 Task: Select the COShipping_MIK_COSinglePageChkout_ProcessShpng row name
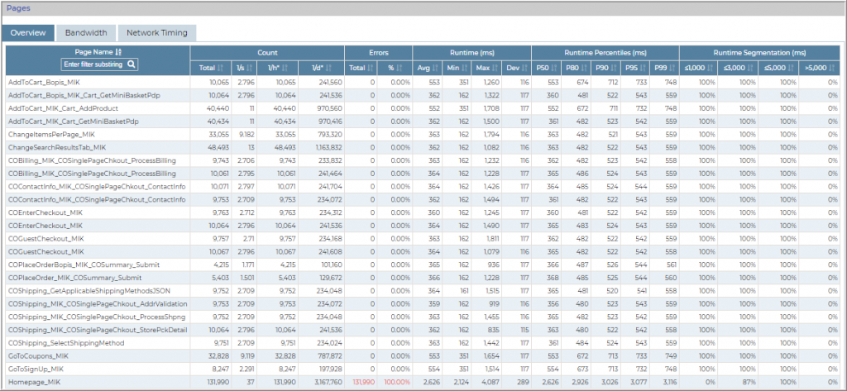(x=96, y=317)
